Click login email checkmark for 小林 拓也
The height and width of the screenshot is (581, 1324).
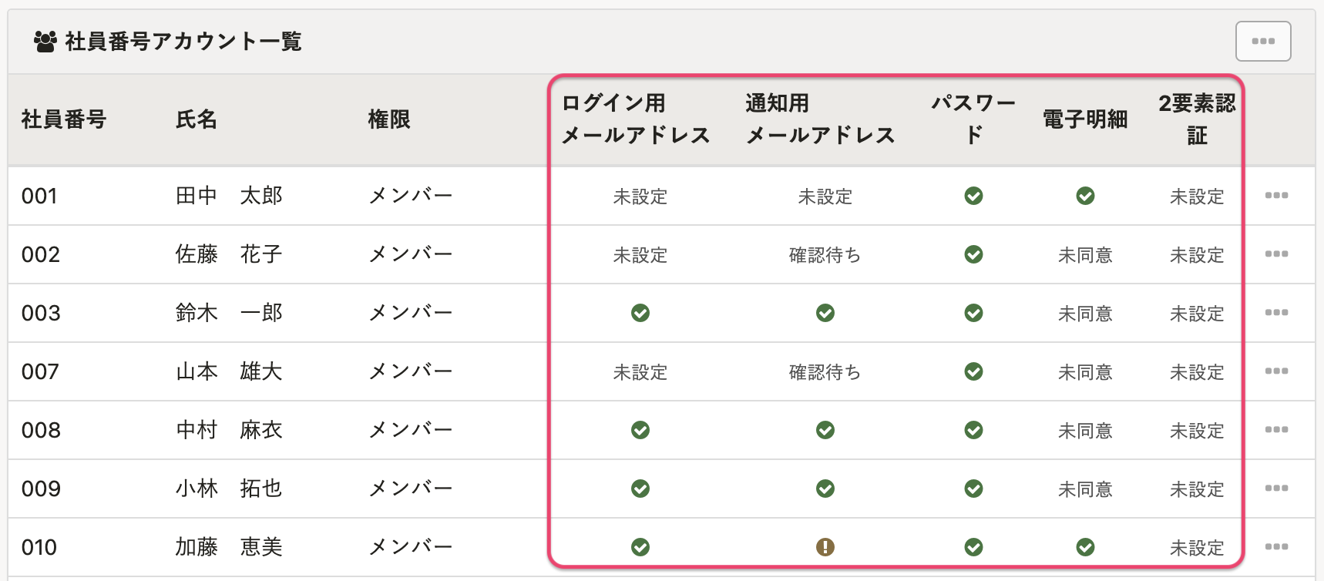640,489
